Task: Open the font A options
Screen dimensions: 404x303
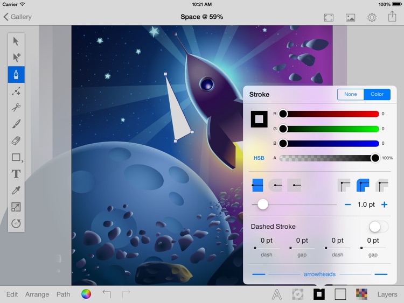Action: pos(277,294)
